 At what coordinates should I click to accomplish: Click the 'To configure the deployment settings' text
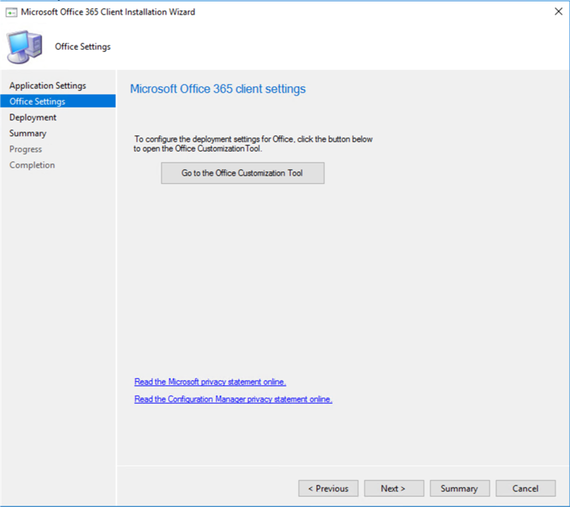click(x=253, y=144)
